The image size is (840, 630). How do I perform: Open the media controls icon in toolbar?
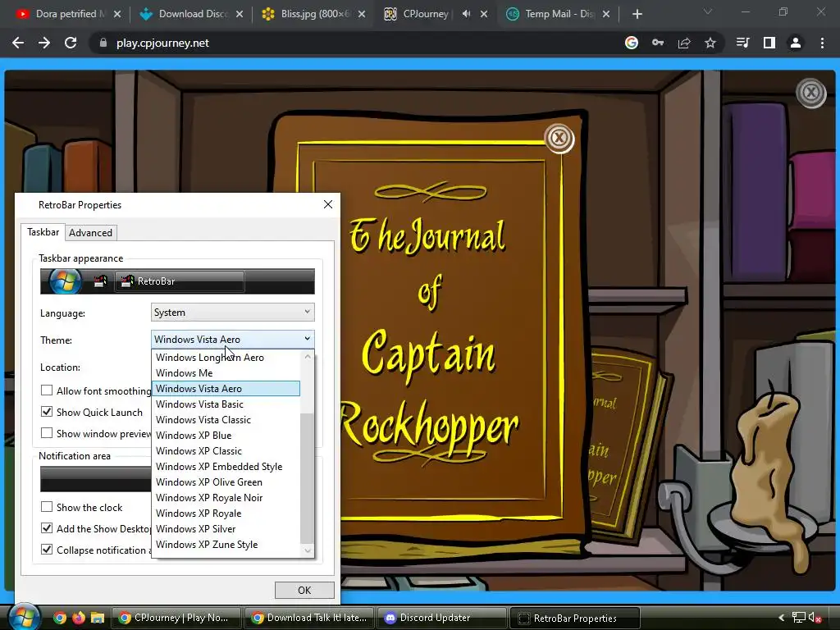point(743,43)
